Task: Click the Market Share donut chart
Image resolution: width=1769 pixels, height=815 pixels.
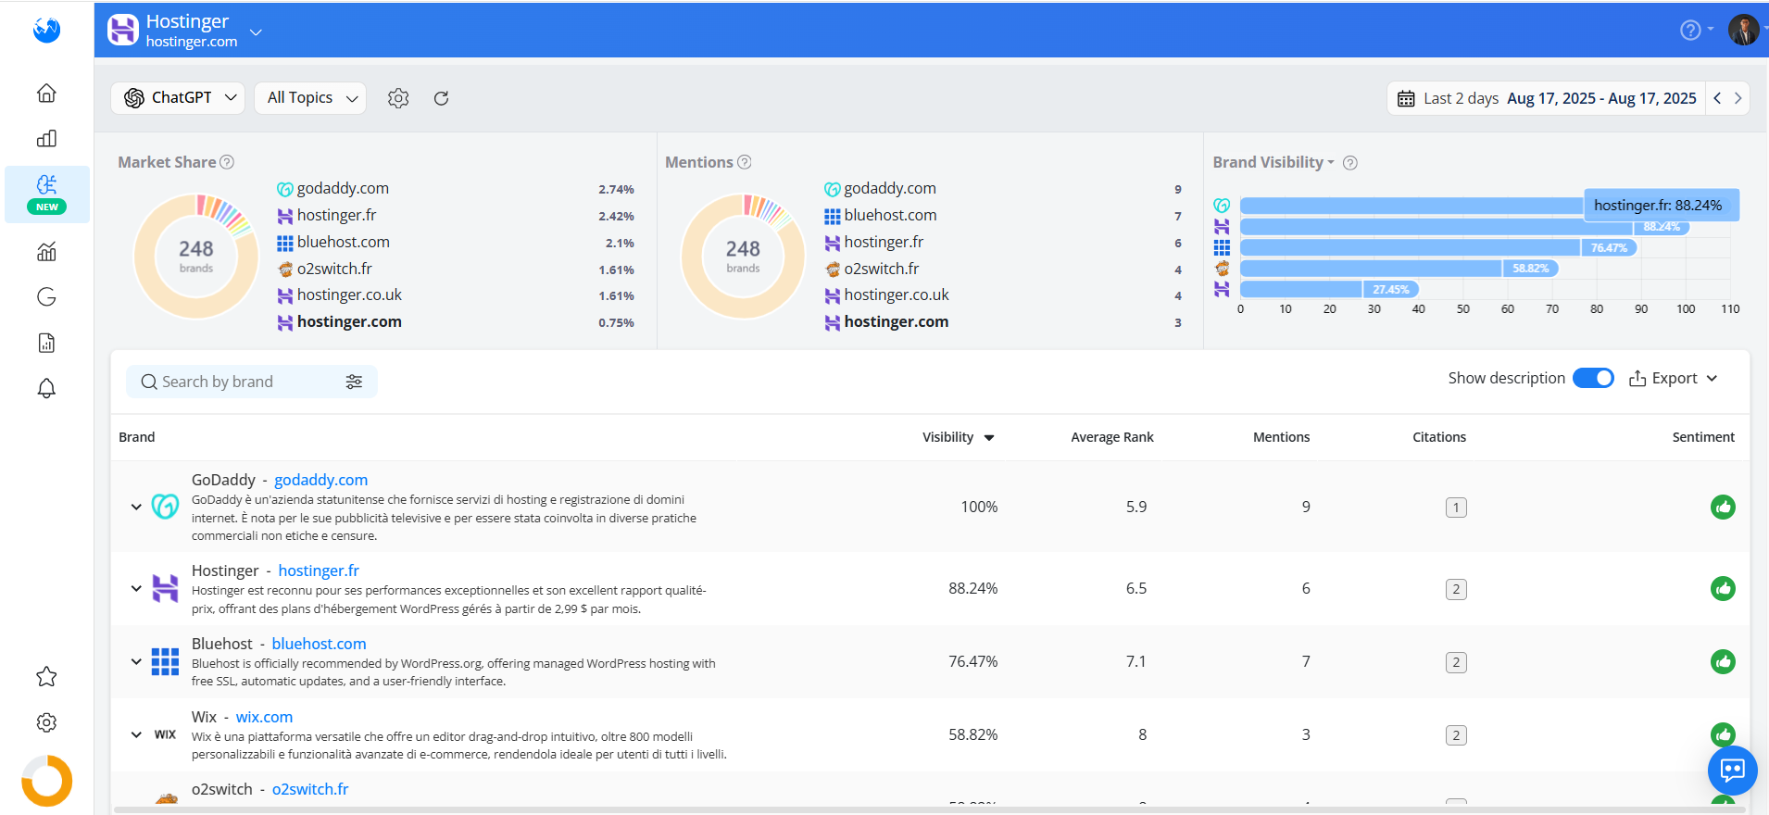Action: pyautogui.click(x=196, y=257)
